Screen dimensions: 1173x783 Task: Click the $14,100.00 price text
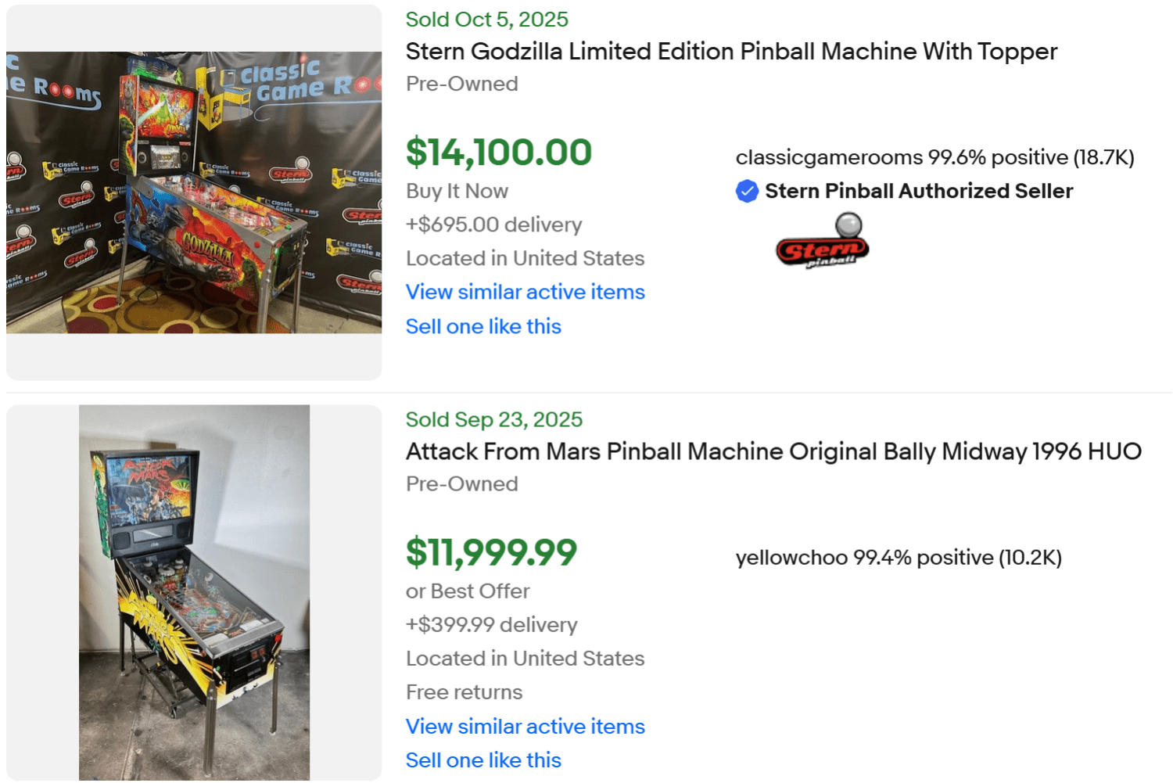pos(498,153)
